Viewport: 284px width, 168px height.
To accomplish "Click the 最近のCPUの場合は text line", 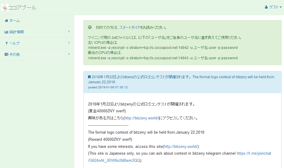I will click(x=105, y=53).
